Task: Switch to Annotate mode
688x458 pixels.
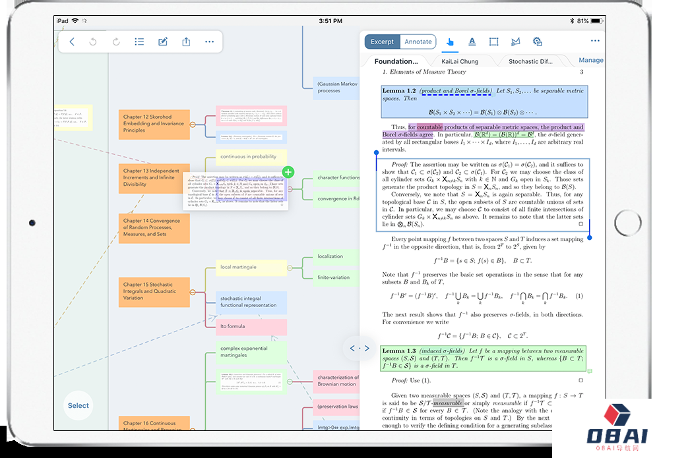Action: (x=418, y=42)
